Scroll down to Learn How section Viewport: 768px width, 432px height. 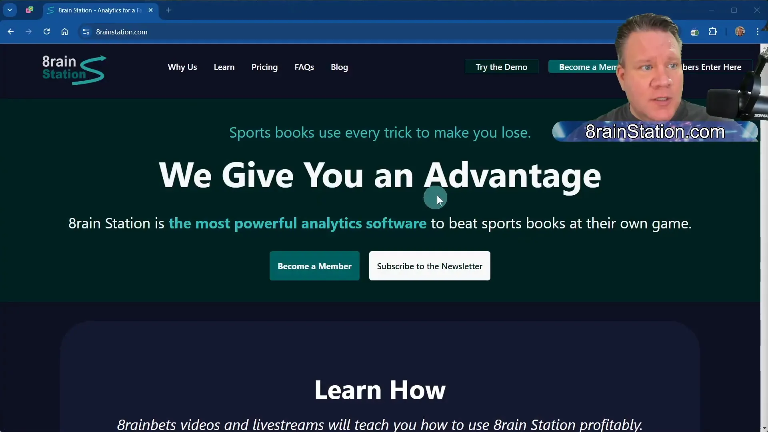click(x=380, y=389)
